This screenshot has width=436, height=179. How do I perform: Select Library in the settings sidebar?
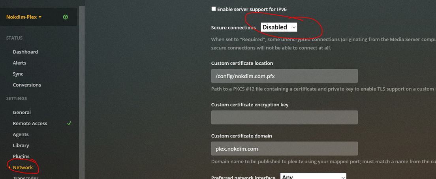[x=21, y=145]
